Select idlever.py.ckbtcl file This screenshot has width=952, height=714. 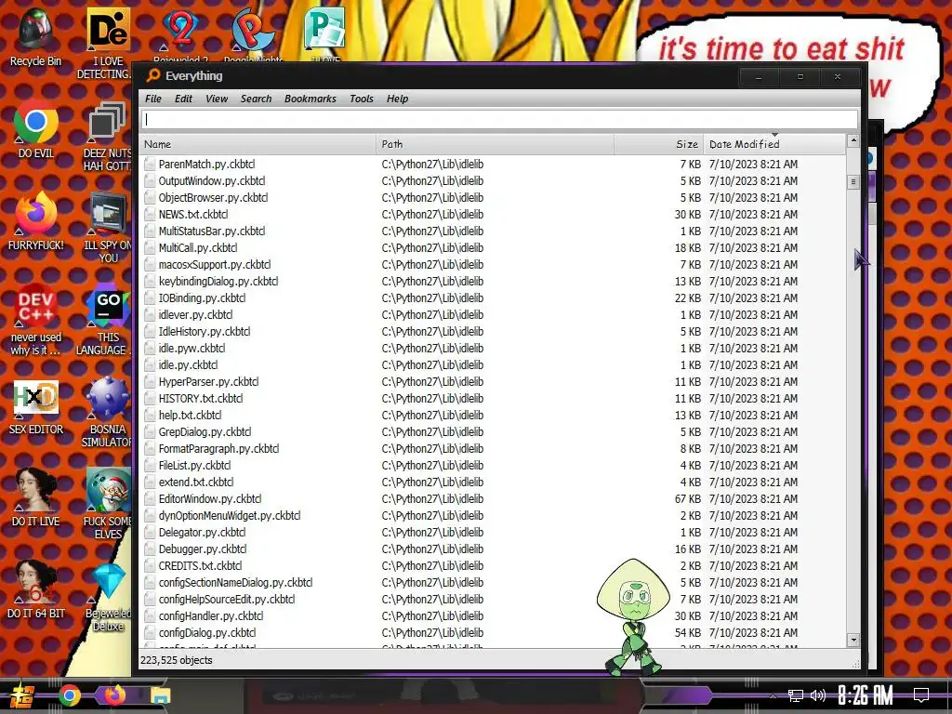point(492,314)
